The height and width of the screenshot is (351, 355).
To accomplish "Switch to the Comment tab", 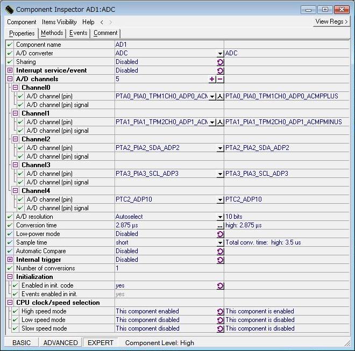I will pos(105,33).
